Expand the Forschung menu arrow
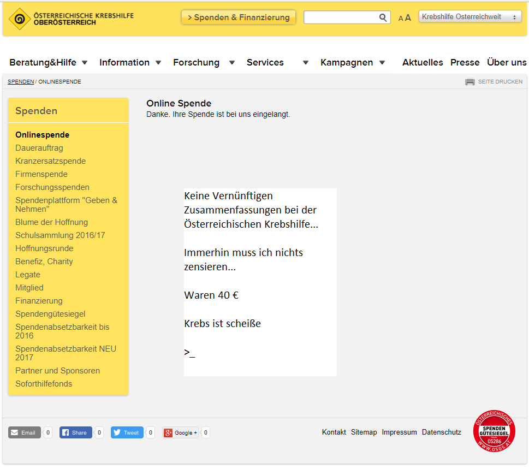This screenshot has height=469, width=529. (x=232, y=62)
